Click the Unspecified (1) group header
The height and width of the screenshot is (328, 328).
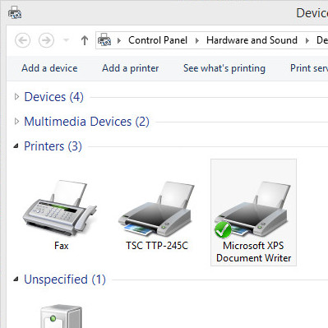tap(65, 279)
